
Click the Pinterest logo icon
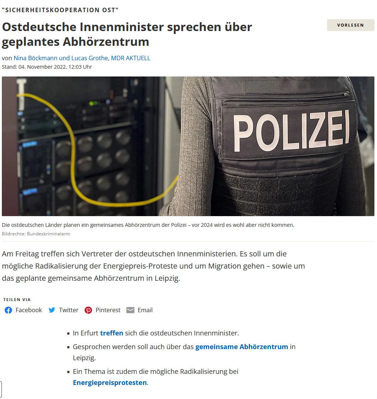[88, 310]
